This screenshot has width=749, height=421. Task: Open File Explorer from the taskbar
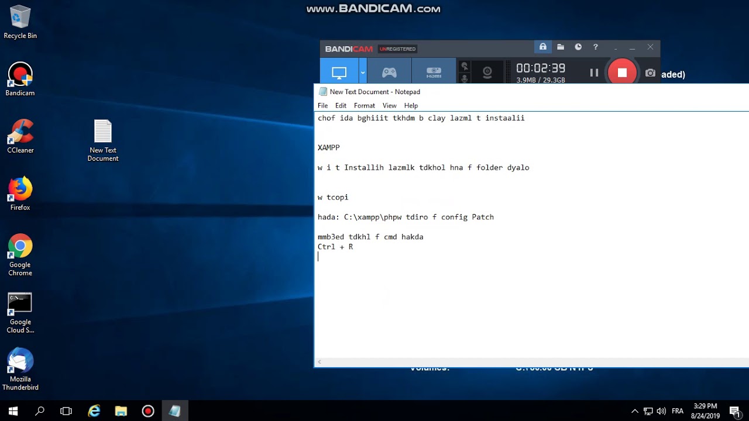121,411
